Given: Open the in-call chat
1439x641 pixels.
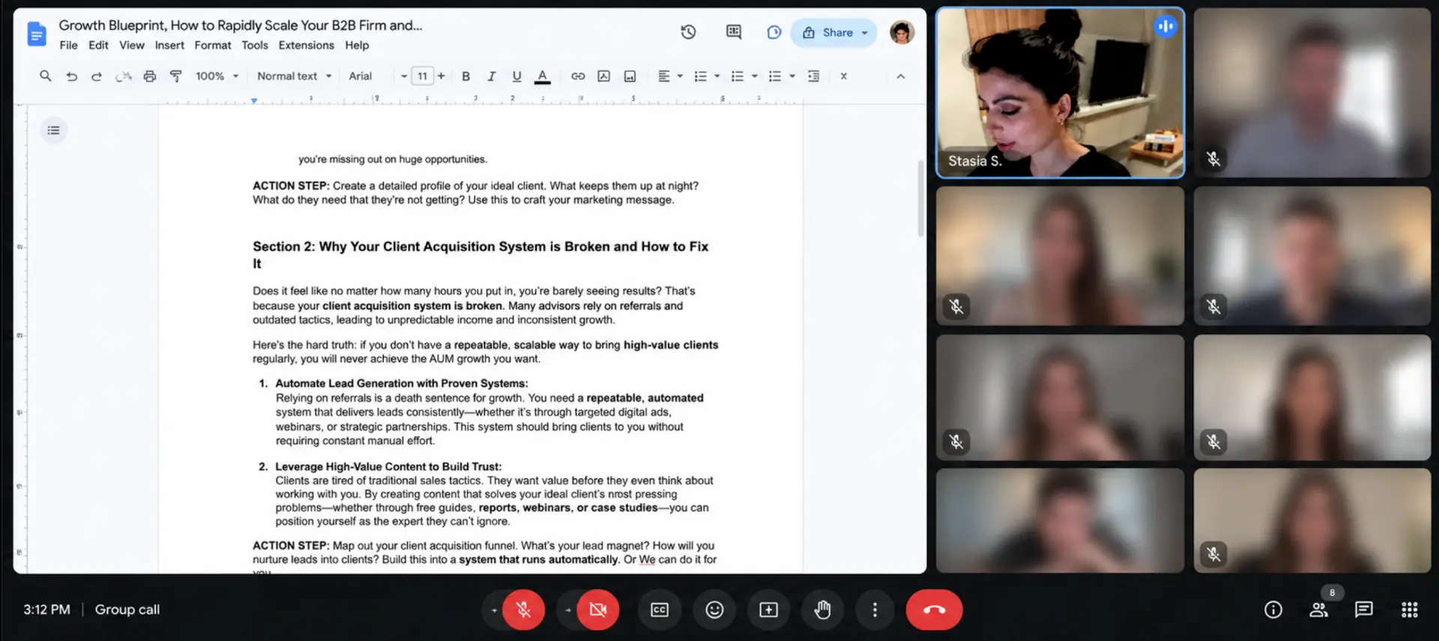Looking at the screenshot, I should pos(1364,610).
